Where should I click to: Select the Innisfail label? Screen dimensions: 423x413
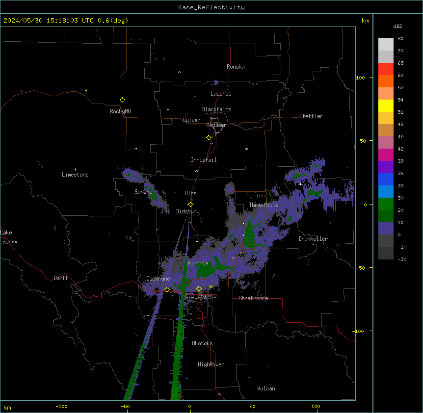(204, 160)
